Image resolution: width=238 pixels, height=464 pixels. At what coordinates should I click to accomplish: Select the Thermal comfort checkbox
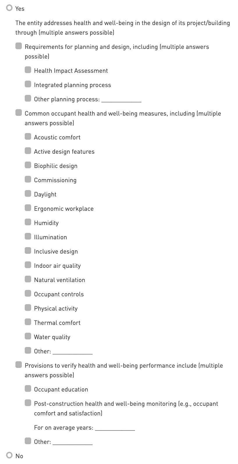tap(28, 322)
